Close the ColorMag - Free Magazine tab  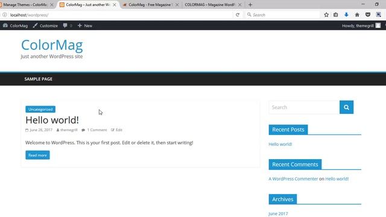point(177,5)
